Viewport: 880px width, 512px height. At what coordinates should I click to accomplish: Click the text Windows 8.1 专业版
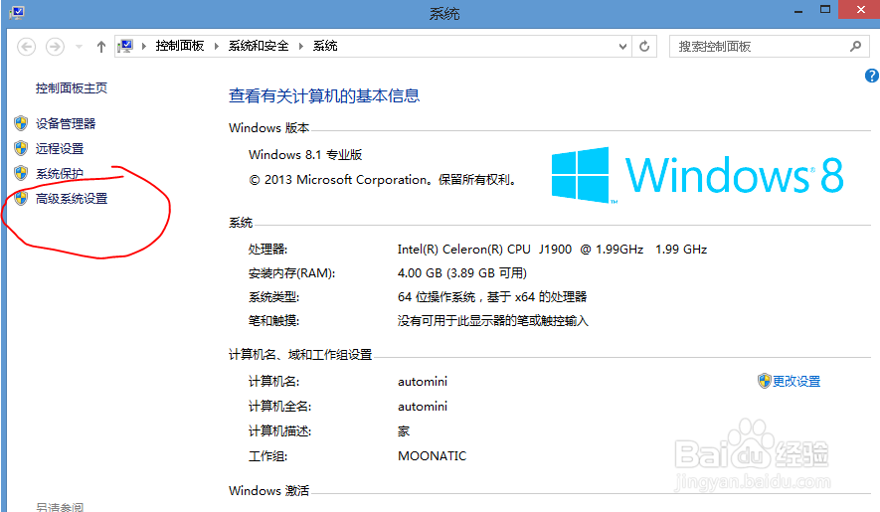(305, 155)
